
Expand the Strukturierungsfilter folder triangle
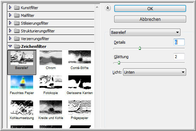[10, 31]
